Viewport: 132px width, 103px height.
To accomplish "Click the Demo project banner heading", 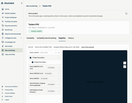I will [33, 13].
